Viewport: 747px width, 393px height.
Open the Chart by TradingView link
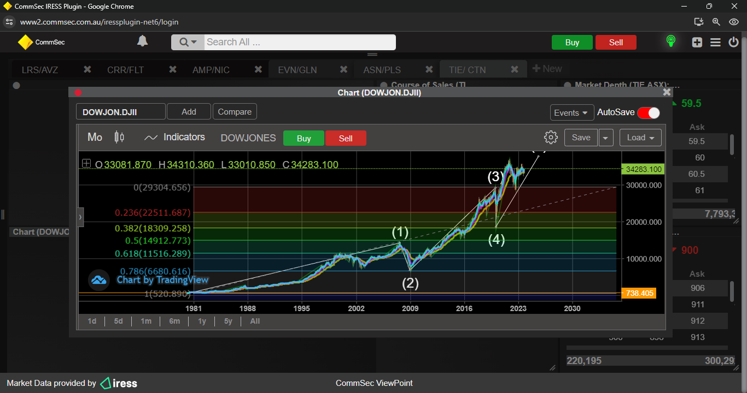pos(162,280)
